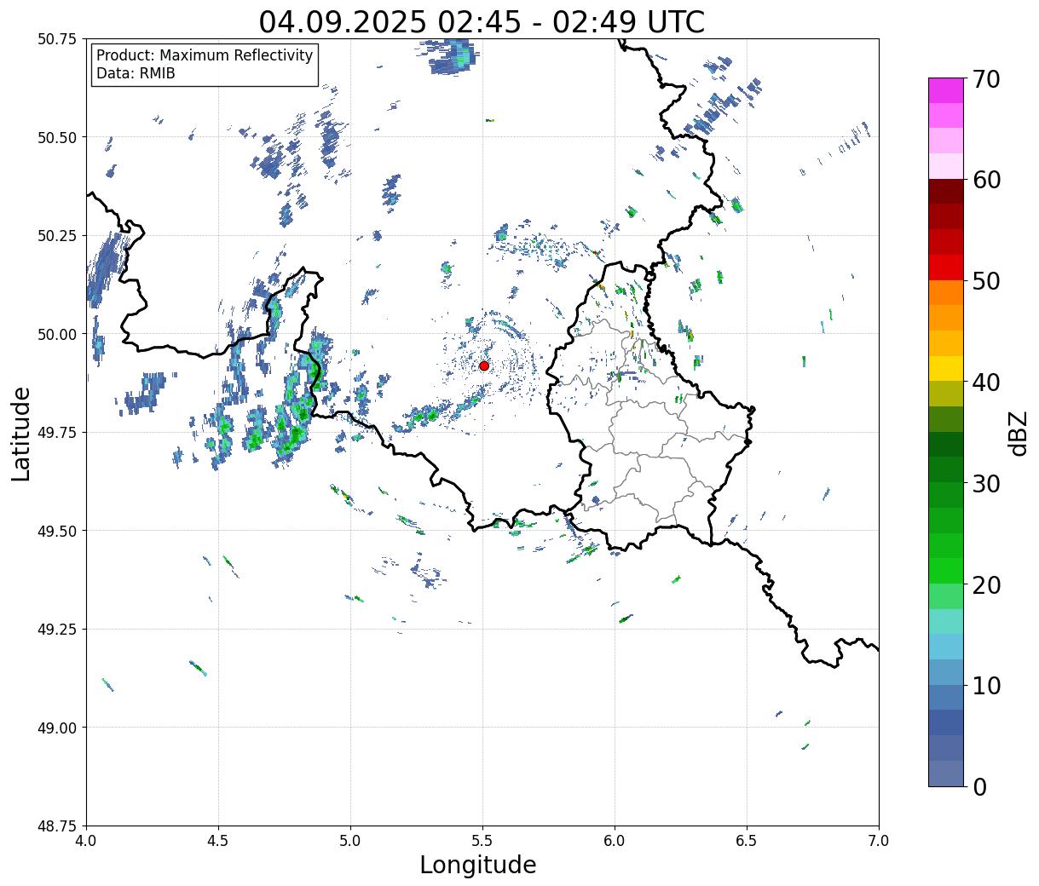Select the magenta top swatch of colorbar
This screenshot has width=1039, height=886.
[x=946, y=90]
